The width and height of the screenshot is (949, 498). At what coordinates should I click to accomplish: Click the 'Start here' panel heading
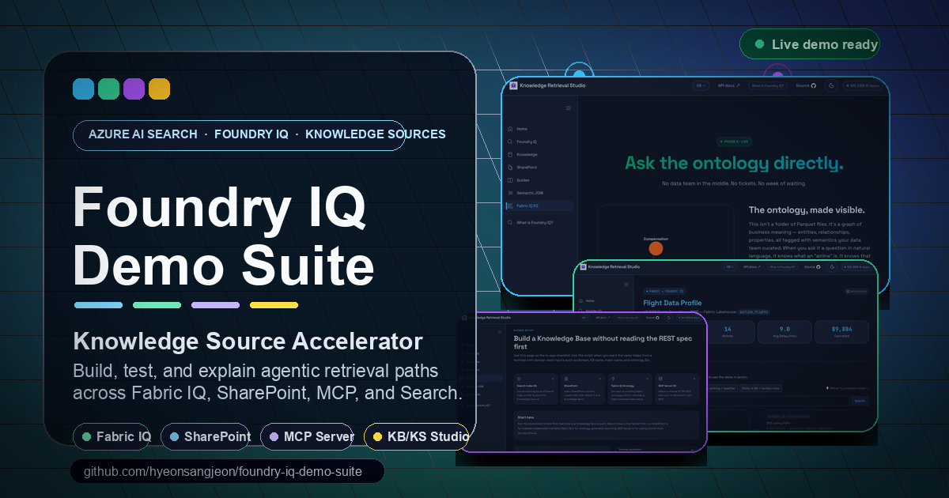click(526, 417)
